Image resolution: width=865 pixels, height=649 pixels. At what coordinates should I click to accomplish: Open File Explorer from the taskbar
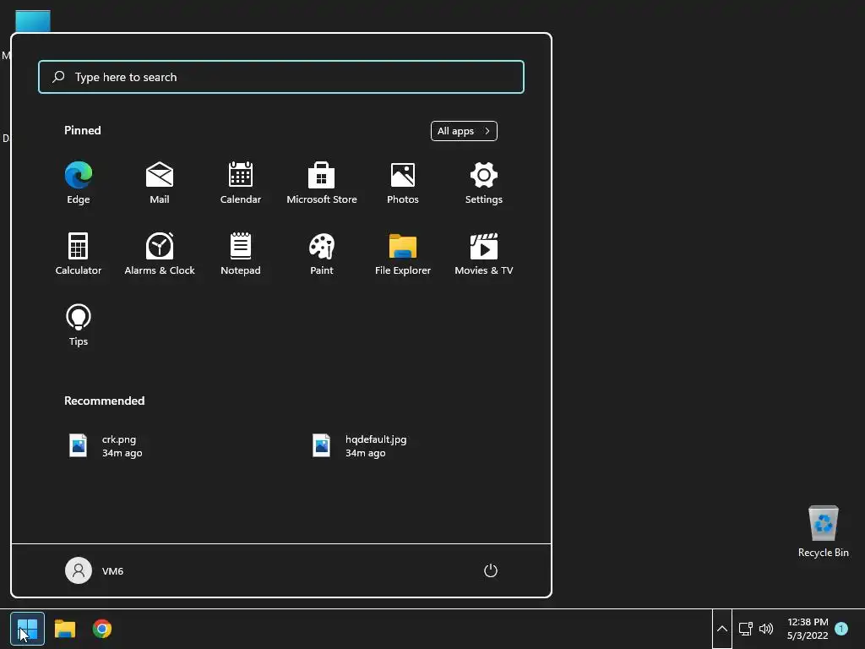pos(64,629)
